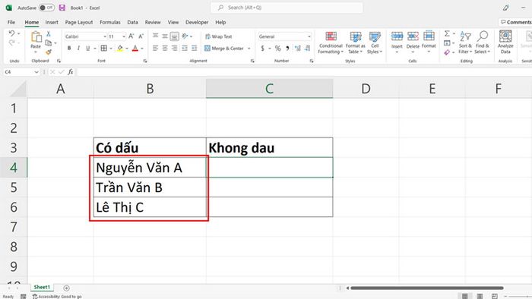Image resolution: width=532 pixels, height=299 pixels.
Task: Click Format cells icon
Action: pos(429,36)
